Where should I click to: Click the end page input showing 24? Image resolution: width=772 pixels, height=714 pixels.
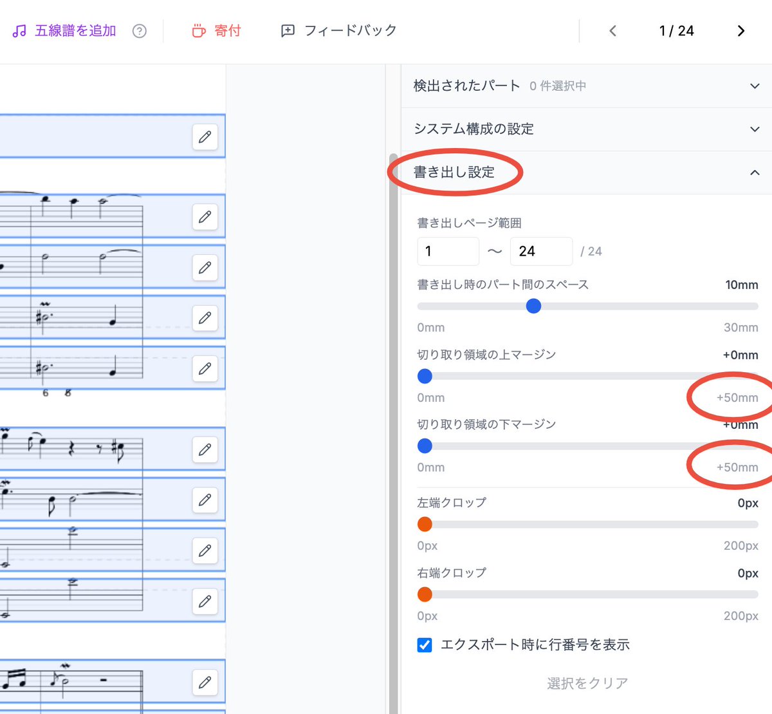coord(541,251)
